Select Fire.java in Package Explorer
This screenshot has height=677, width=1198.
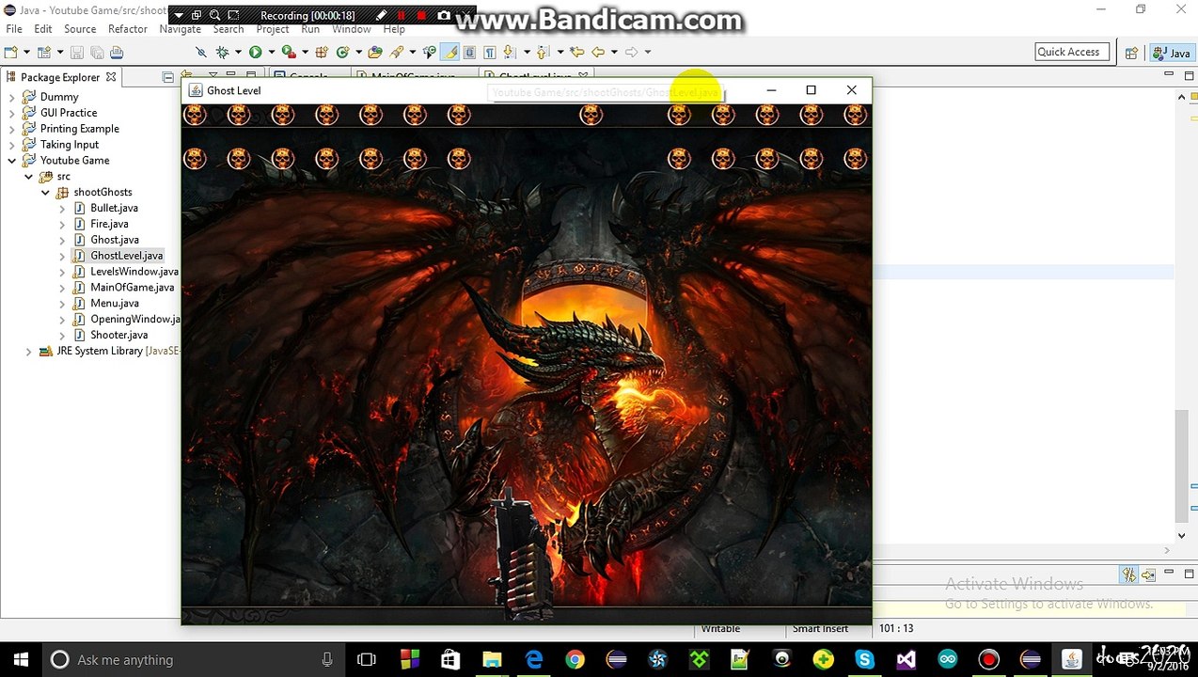(109, 224)
